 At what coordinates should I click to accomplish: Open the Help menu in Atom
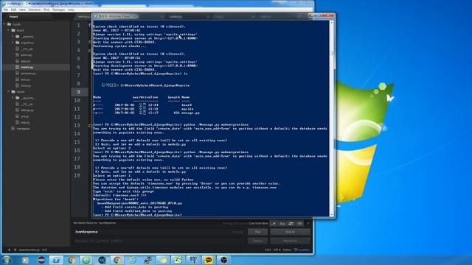[71, 10]
